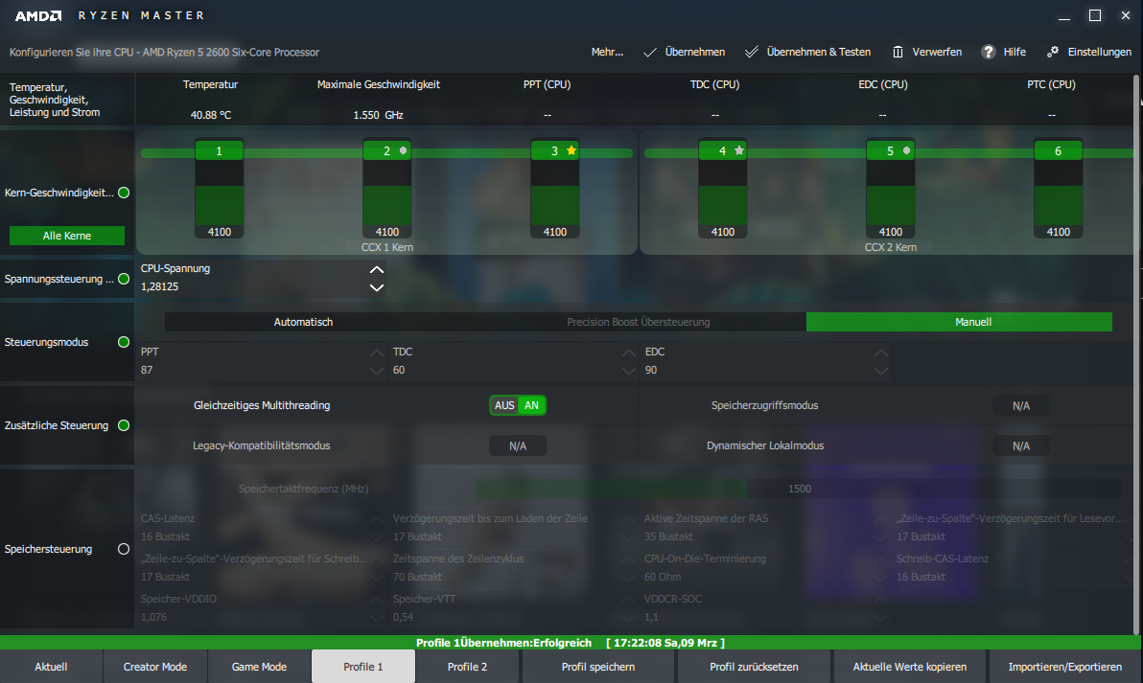Select Automatisch control mode
The height and width of the screenshot is (683, 1143).
click(303, 322)
